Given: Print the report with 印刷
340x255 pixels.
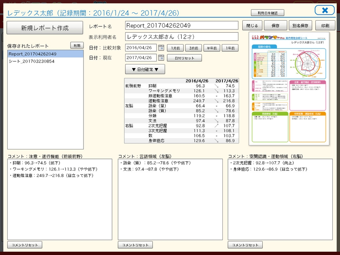Looking at the screenshot, I should [x=325, y=26].
